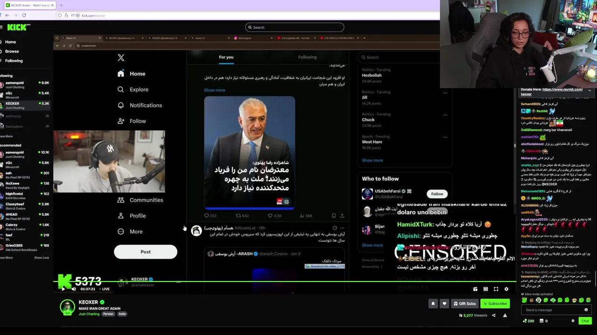The height and width of the screenshot is (335, 597).
Task: Collapse the pinned Donate Here message
Action: 589,90
